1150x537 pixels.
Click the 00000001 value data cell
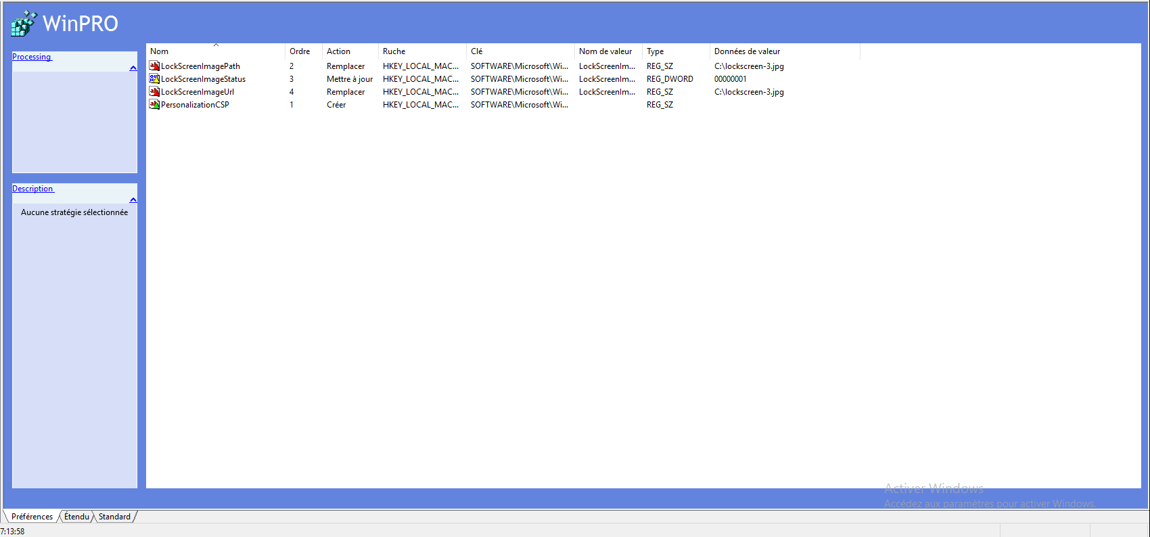(x=730, y=79)
